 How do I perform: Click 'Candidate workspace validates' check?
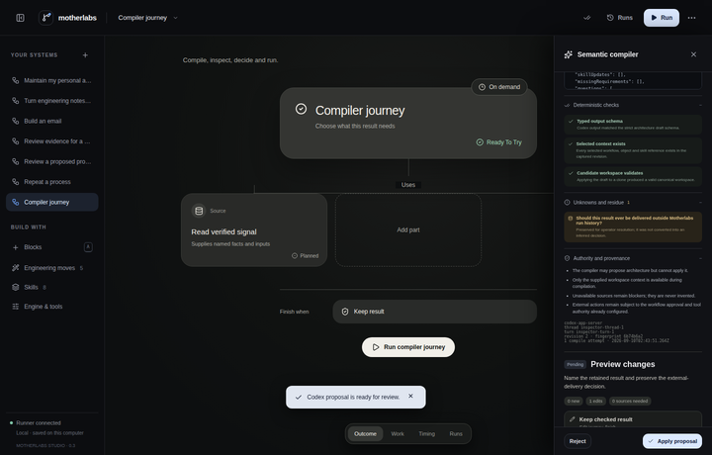point(633,176)
